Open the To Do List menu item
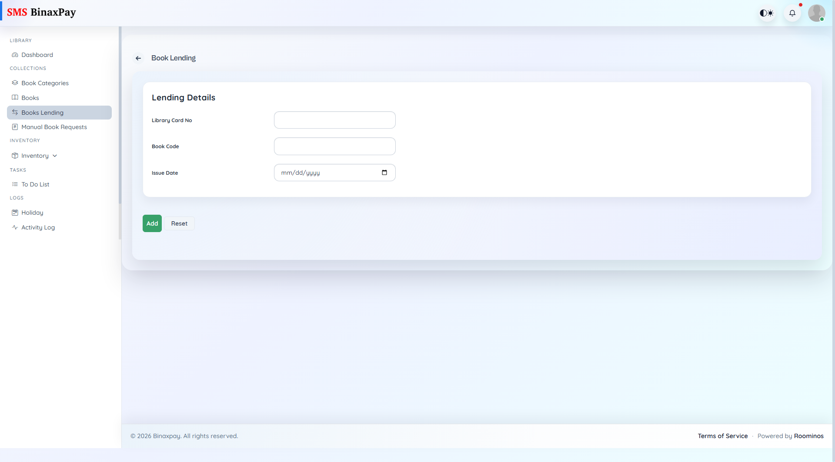Screen dimensions: 835x462 coord(35,184)
